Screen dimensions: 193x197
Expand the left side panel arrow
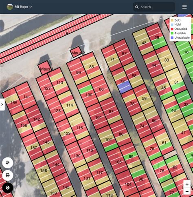[2, 104]
